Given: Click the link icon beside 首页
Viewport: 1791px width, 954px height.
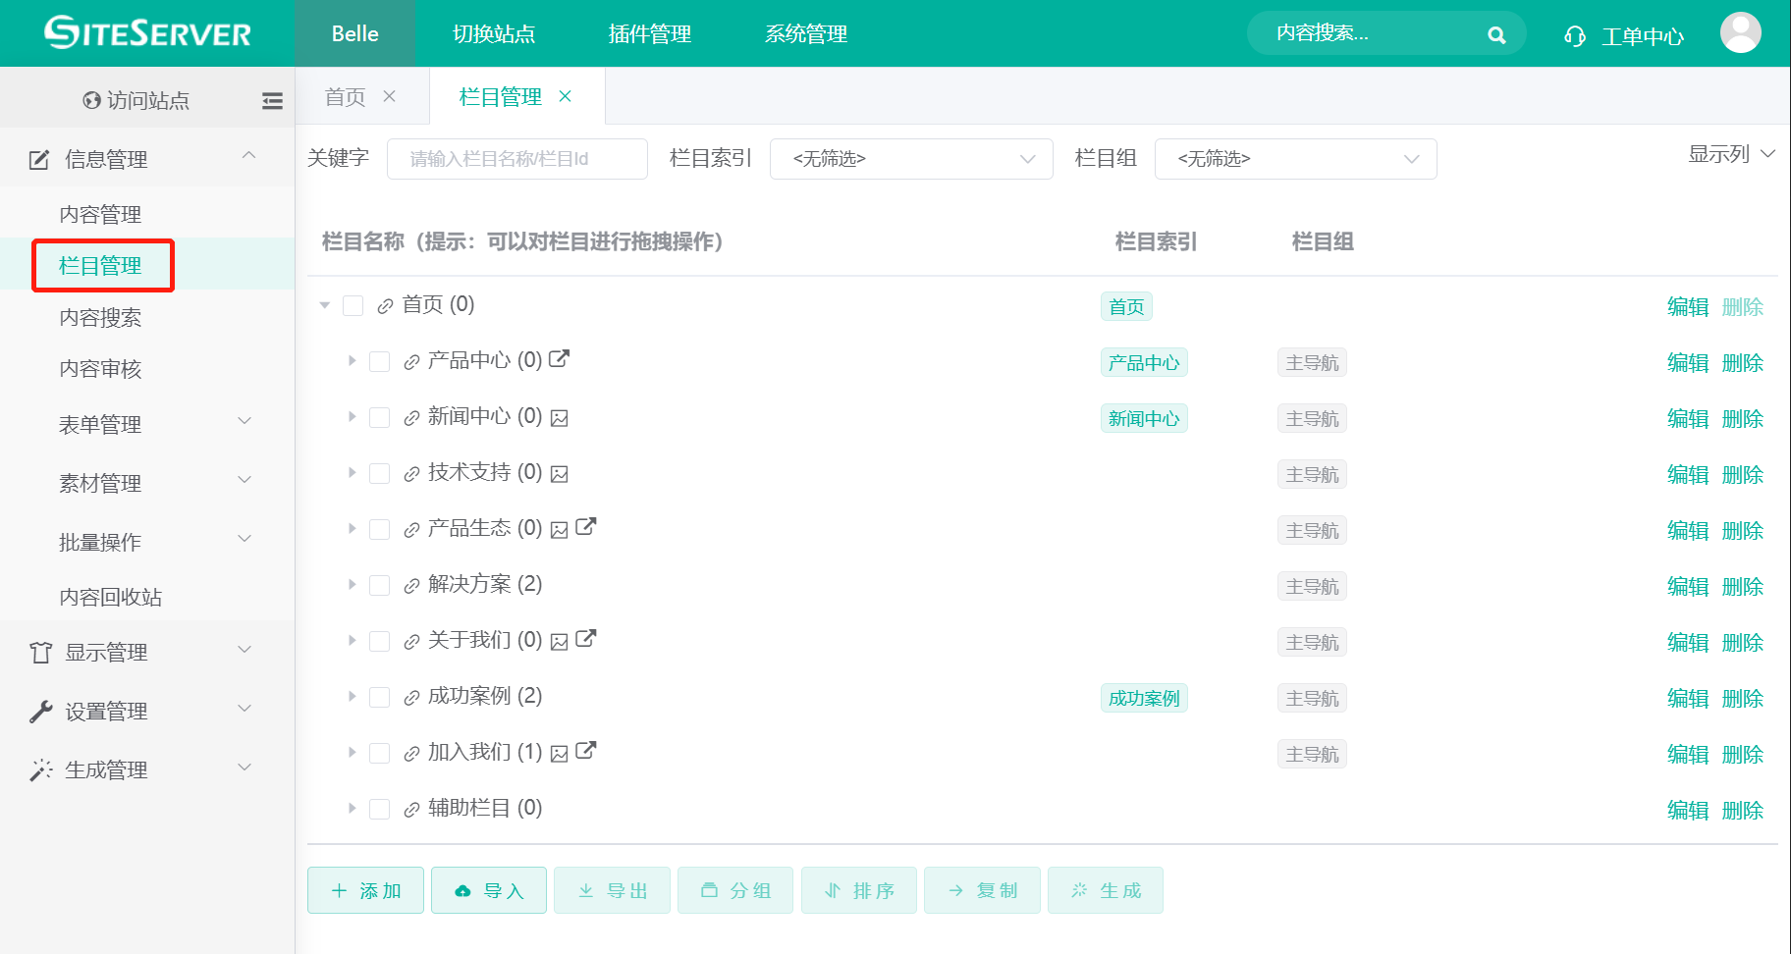Looking at the screenshot, I should 384,305.
